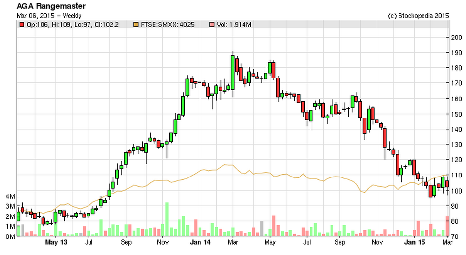Click the 'FTSE:SMXX: 4025' legend label

168,25
